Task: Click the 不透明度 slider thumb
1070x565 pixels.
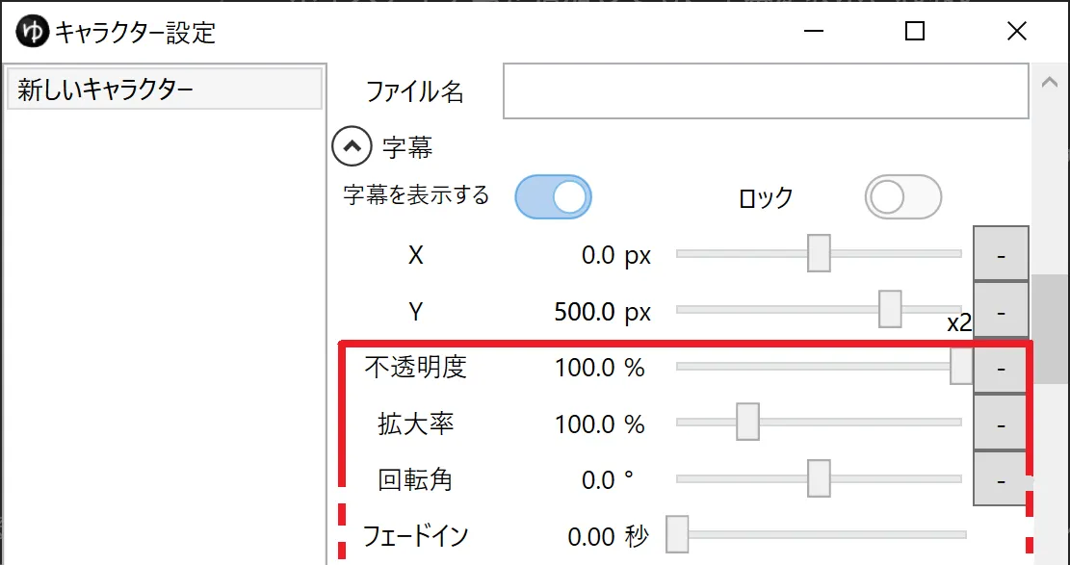Action: click(x=961, y=367)
